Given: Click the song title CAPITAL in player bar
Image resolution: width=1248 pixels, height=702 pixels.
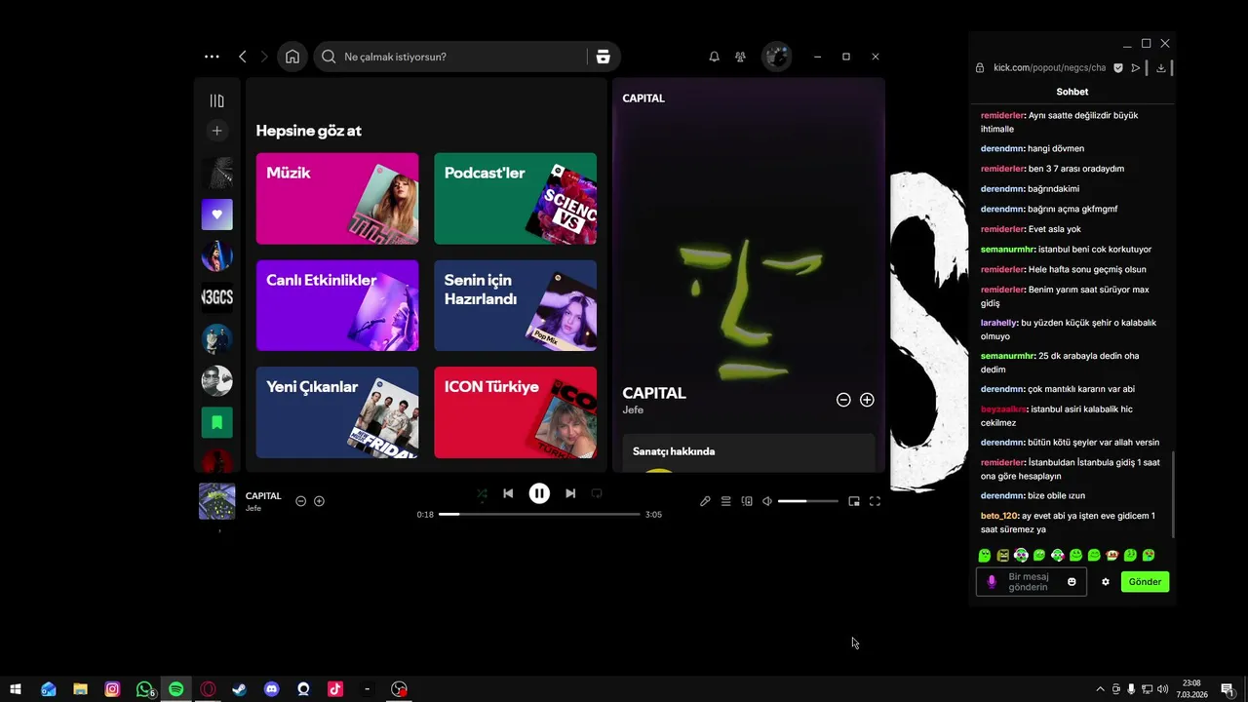Looking at the screenshot, I should [x=263, y=496].
